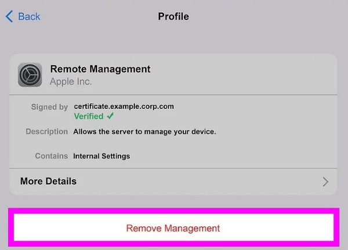The image size is (348, 250).
Task: Open More Details row
Action: (x=173, y=181)
